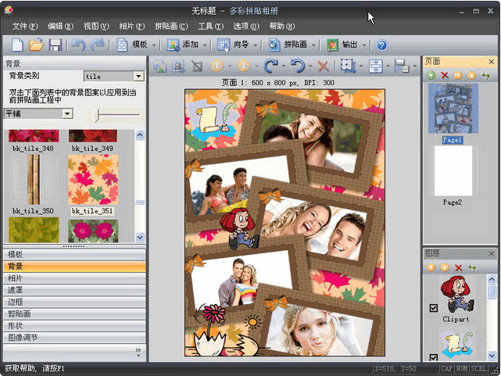Viewport: 501px width, 376px height.
Task: Rotate clockwise using blue arrow icon
Action: pyautogui.click(x=270, y=66)
